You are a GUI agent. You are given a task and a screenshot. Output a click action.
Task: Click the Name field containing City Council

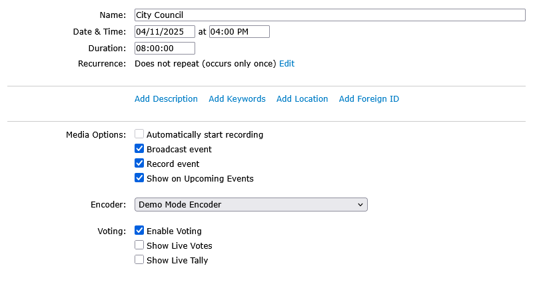tap(330, 15)
